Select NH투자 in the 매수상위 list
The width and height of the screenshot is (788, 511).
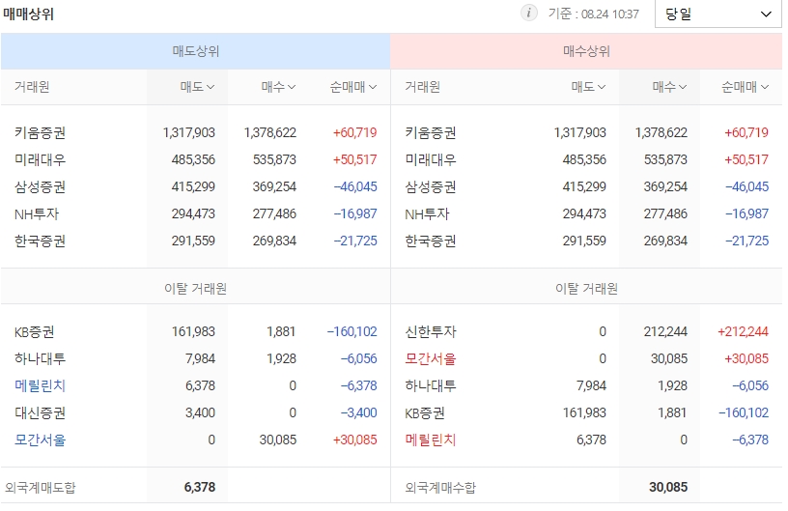click(x=427, y=214)
